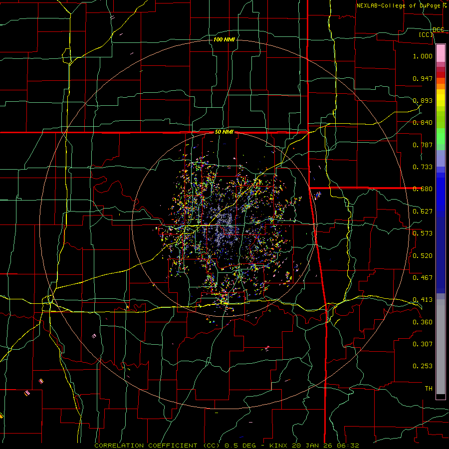This screenshot has width=449, height=449.
Task: Click the 0.520 legend value
Action: coord(423,256)
